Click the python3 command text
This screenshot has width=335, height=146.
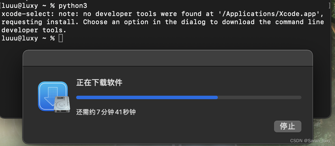point(73,6)
